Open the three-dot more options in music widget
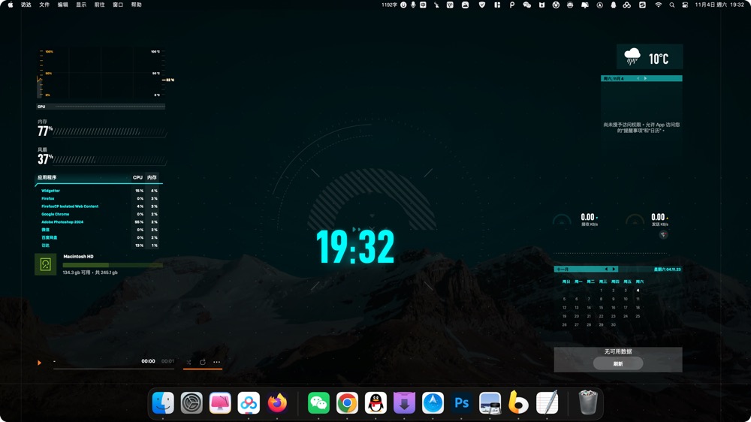The width and height of the screenshot is (751, 422). pyautogui.click(x=217, y=362)
